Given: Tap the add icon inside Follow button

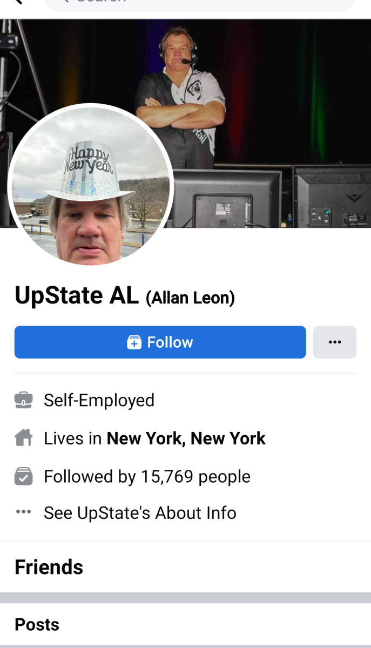Looking at the screenshot, I should pos(134,342).
